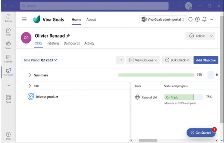Open the Follow dropdown arrow
The width and height of the screenshot is (224, 143).
pyautogui.click(x=211, y=36)
